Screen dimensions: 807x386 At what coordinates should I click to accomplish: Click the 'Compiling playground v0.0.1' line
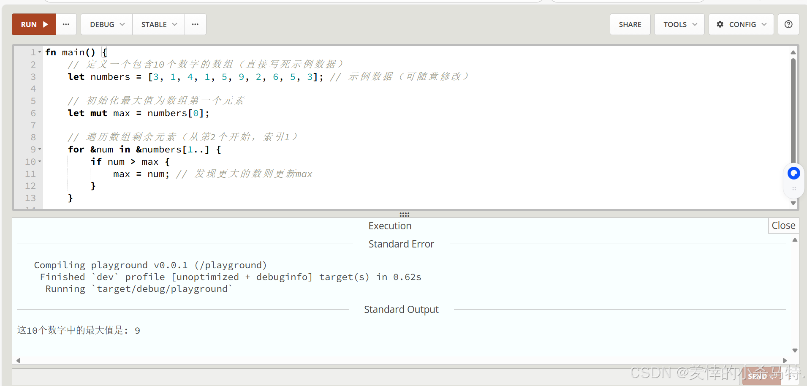pos(150,265)
